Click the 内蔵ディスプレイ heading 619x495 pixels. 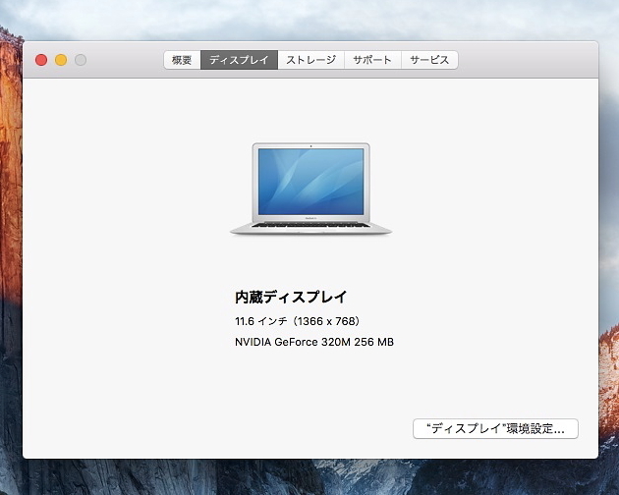(291, 297)
